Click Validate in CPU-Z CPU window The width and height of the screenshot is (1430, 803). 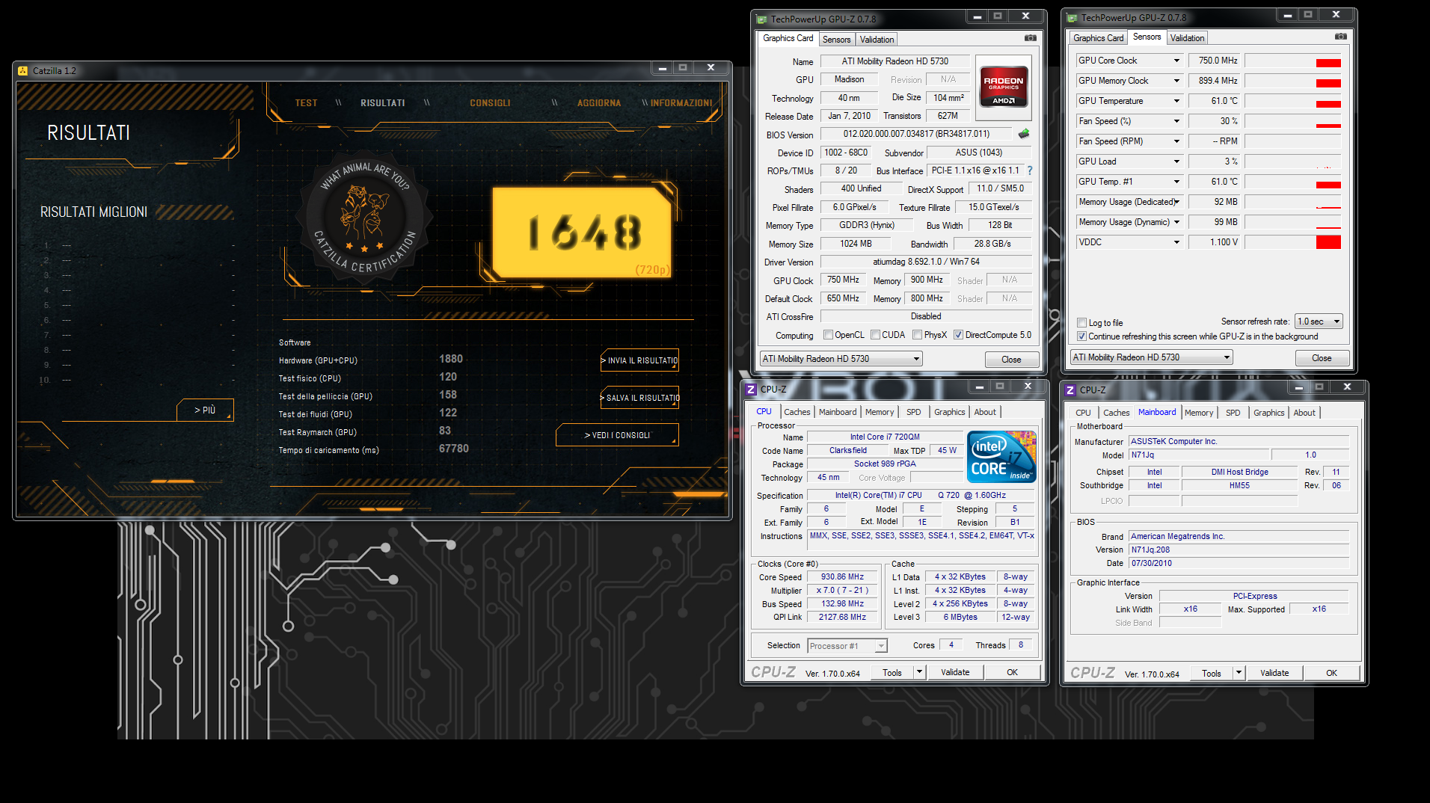955,672
